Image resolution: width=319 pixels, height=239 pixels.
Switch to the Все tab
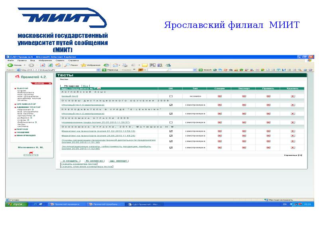coord(85,86)
